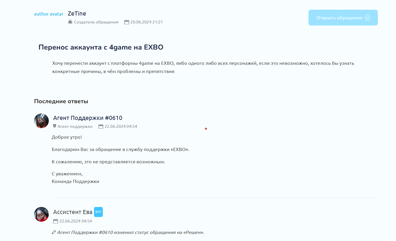Open avatar of Ассистент Ева
The width and height of the screenshot is (396, 241).
pos(41,214)
